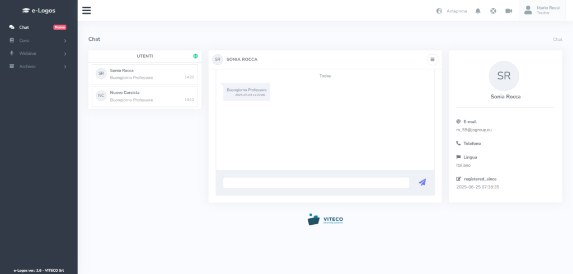Image resolution: width=573 pixels, height=274 pixels.
Task: Click the Anteprima preview link
Action: click(x=452, y=11)
